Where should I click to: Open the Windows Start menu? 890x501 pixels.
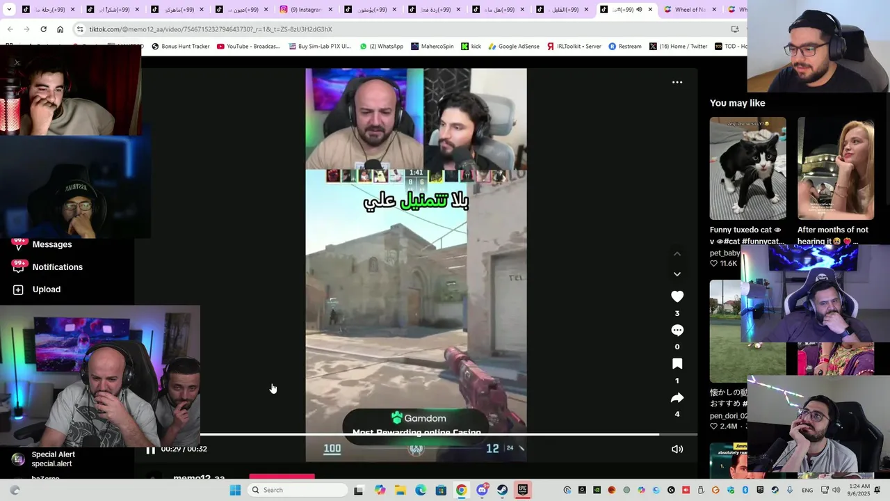pyautogui.click(x=235, y=490)
